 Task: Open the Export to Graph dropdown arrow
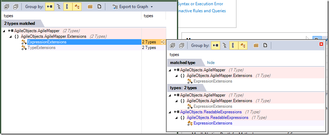152,7
